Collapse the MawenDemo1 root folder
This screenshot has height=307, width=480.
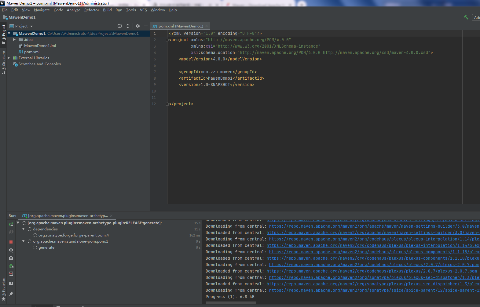(9, 33)
